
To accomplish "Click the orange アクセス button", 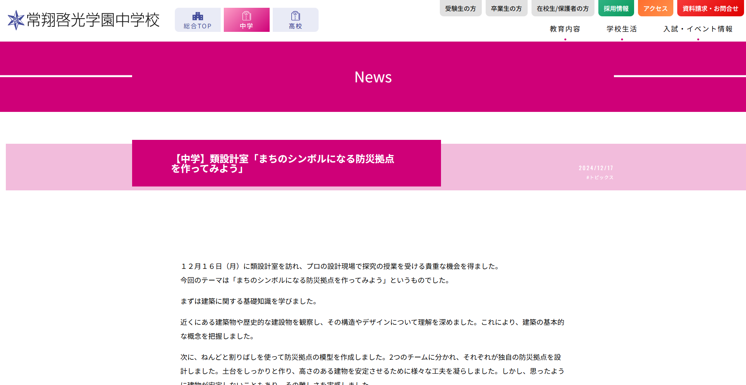I will 655,9.
